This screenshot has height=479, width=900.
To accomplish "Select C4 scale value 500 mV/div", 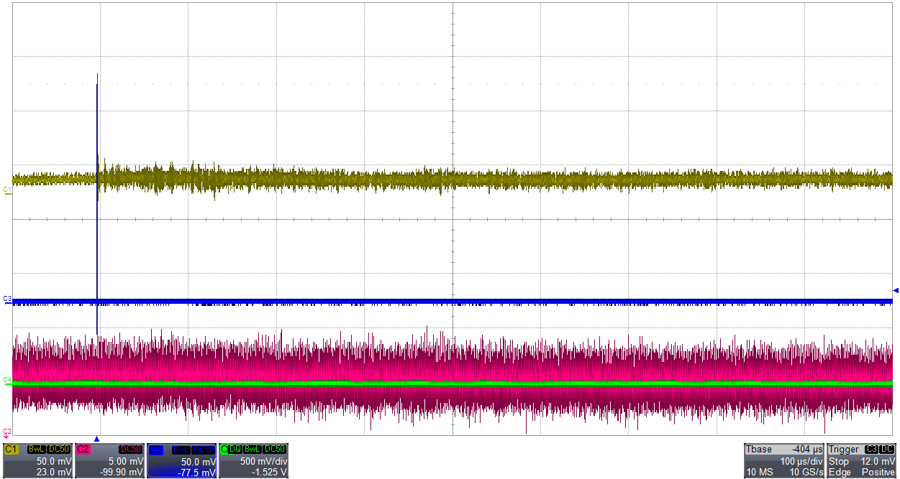I will point(263,461).
